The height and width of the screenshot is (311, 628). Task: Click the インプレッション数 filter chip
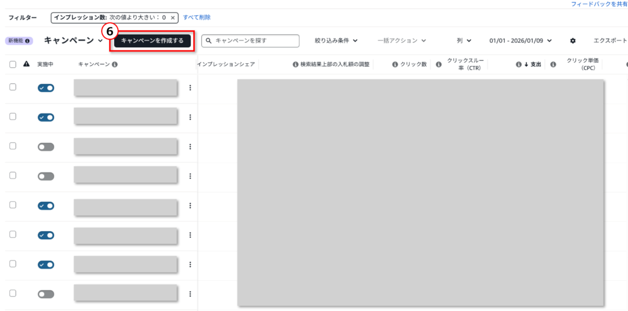[114, 18]
